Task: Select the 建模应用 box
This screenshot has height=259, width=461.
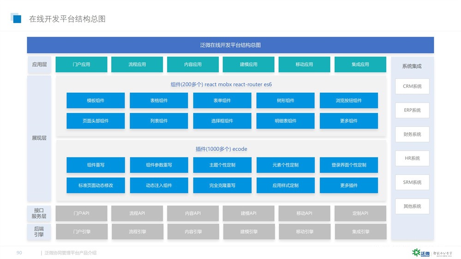Action: tap(248, 64)
